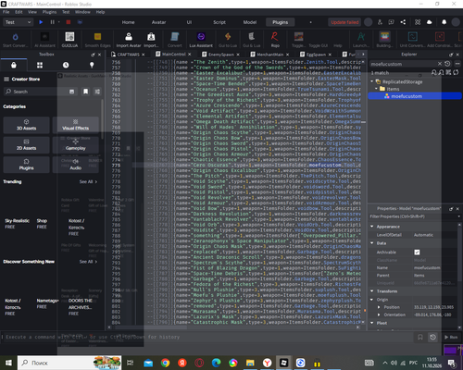This screenshot has height=370, width=463.
Task: Open the Rojo plugin
Action: click(275, 40)
